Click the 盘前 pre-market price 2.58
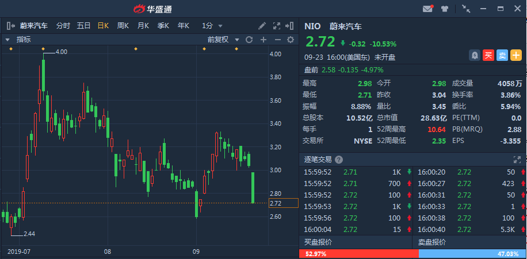The image size is (527, 259). (x=329, y=70)
